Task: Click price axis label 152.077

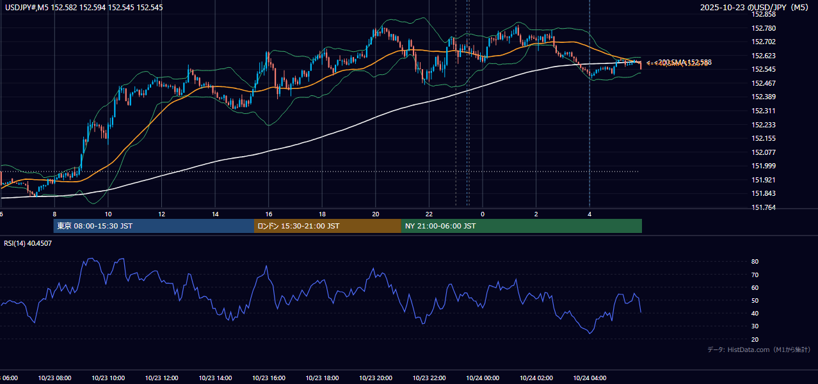Action: (x=764, y=152)
